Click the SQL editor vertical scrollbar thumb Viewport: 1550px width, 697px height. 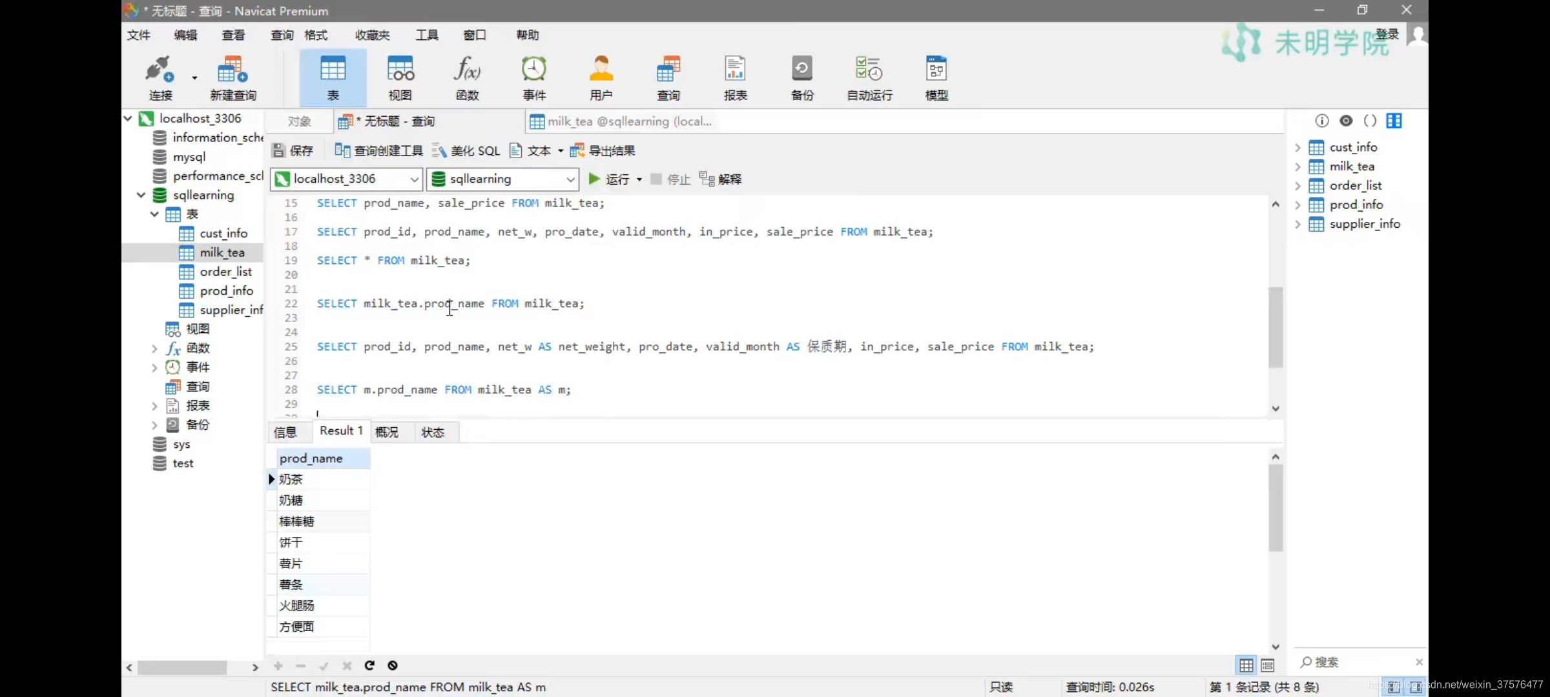point(1275,326)
